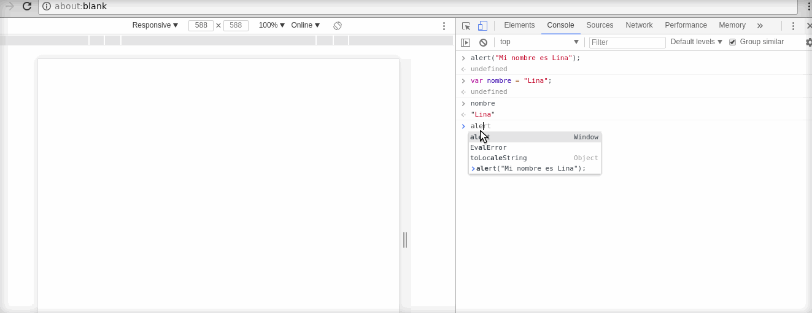Image resolution: width=812 pixels, height=313 pixels.
Task: Edit the viewport width field
Action: [201, 26]
